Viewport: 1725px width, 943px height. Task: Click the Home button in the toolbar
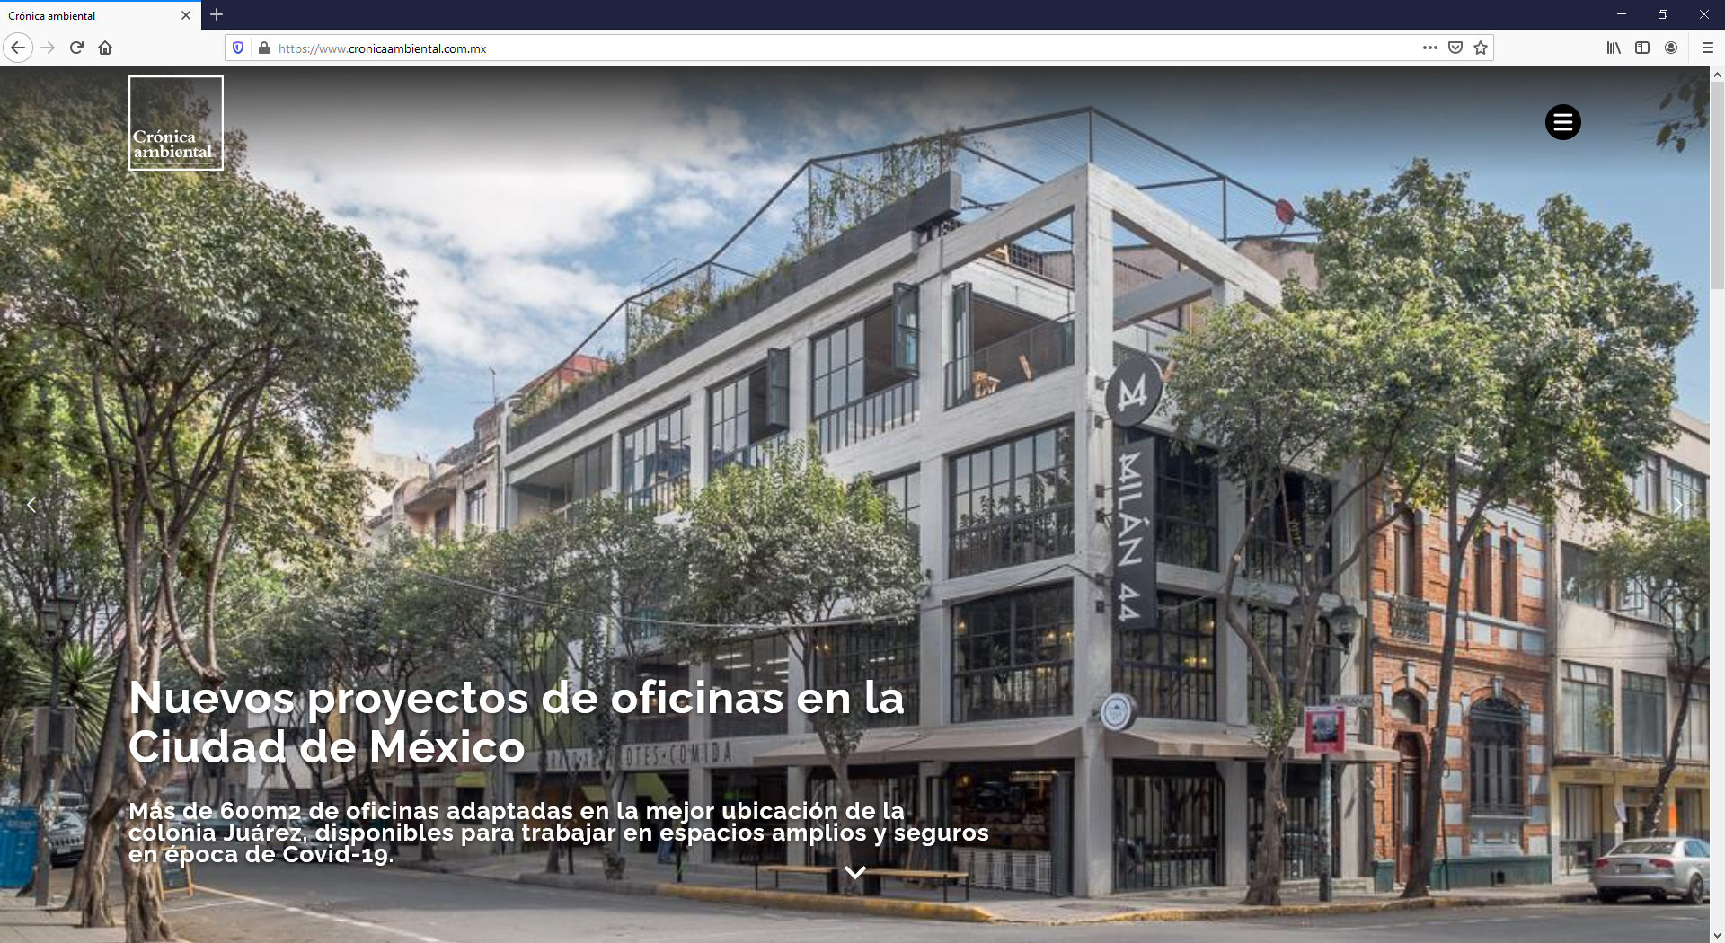(x=105, y=48)
